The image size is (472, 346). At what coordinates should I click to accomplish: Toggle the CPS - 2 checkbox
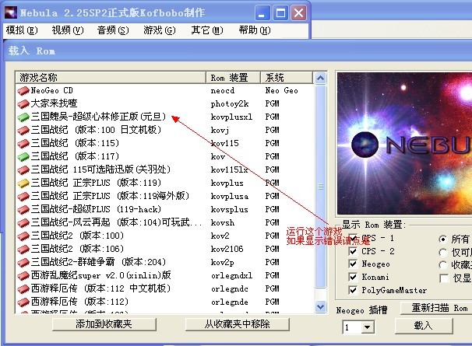pyautogui.click(x=353, y=251)
